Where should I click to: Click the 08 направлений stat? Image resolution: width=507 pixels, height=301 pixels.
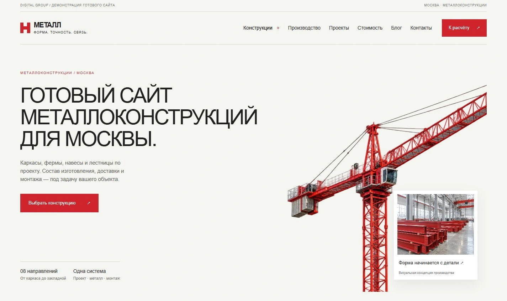[x=39, y=271]
